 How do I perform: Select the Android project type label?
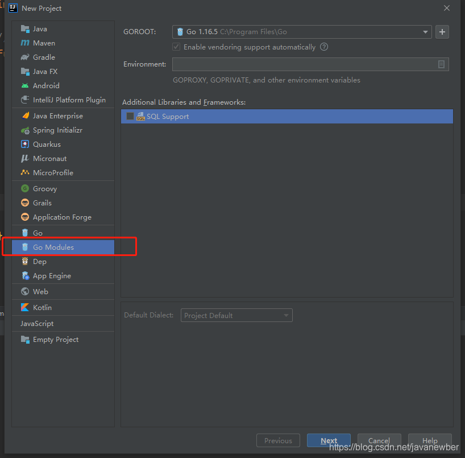coord(46,86)
